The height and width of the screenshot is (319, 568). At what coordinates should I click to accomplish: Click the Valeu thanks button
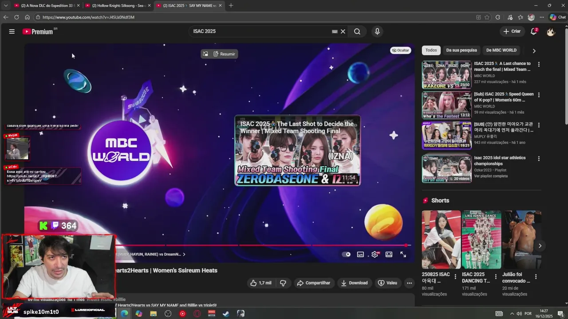[387, 283]
